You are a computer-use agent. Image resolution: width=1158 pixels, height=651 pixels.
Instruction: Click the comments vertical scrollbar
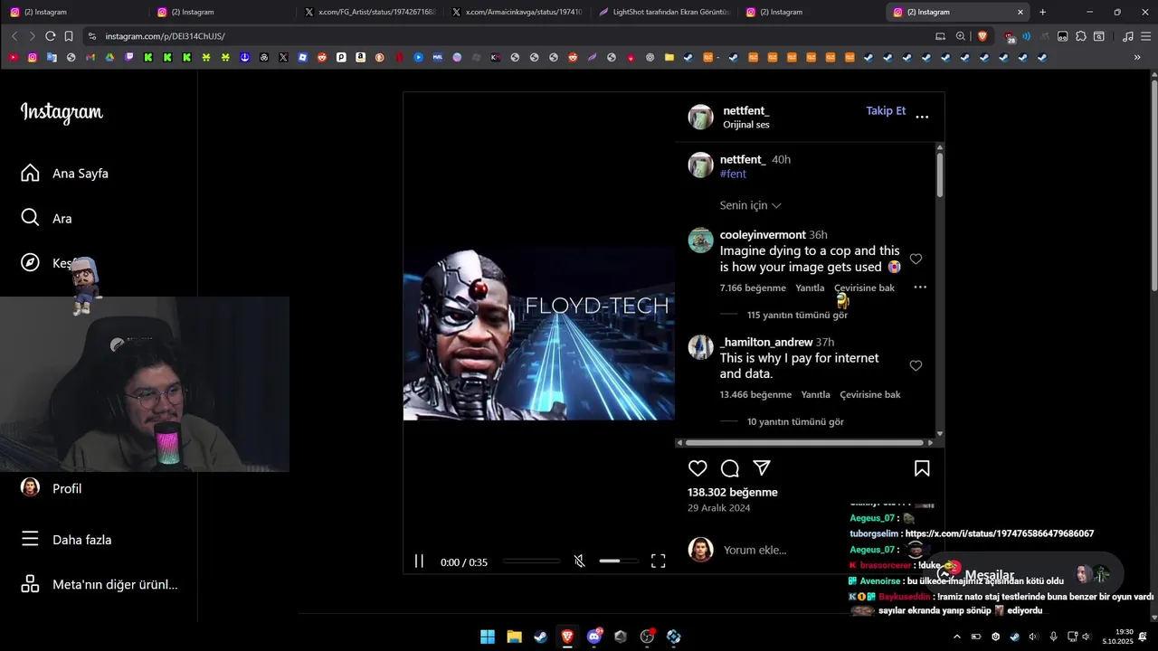pos(940,175)
